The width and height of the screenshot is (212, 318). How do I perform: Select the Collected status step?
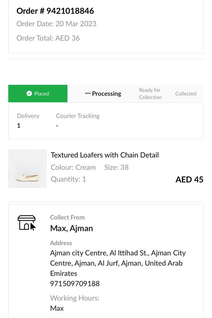[186, 93]
